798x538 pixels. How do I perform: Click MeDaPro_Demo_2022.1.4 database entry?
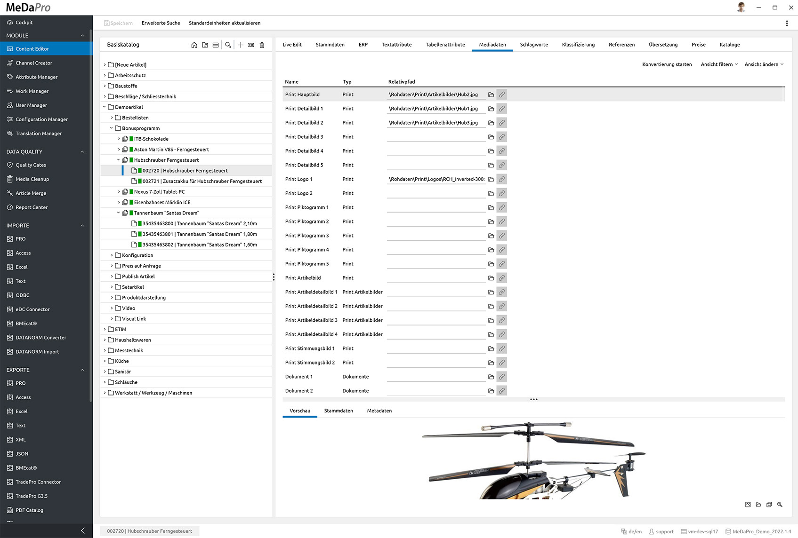[758, 531]
